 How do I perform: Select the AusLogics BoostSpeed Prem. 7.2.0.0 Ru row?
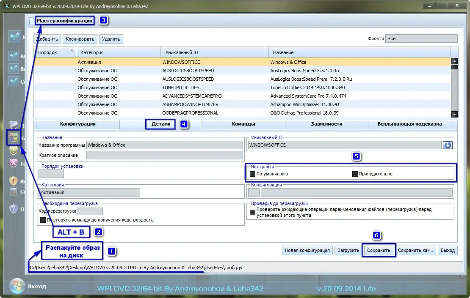pyautogui.click(x=242, y=79)
